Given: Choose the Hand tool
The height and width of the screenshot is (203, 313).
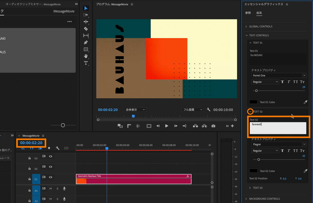Looking at the screenshot, I should click(86, 56).
